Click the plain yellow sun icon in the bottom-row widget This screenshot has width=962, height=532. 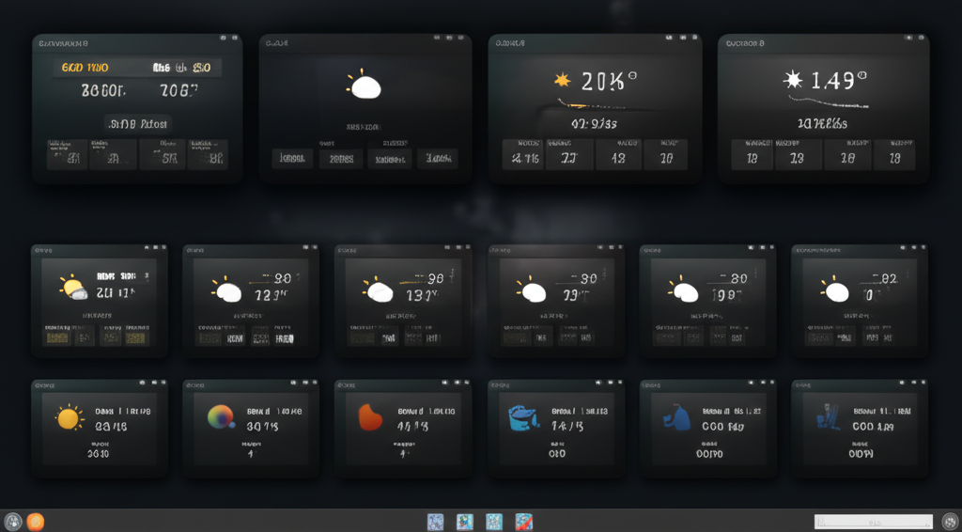click(x=69, y=418)
